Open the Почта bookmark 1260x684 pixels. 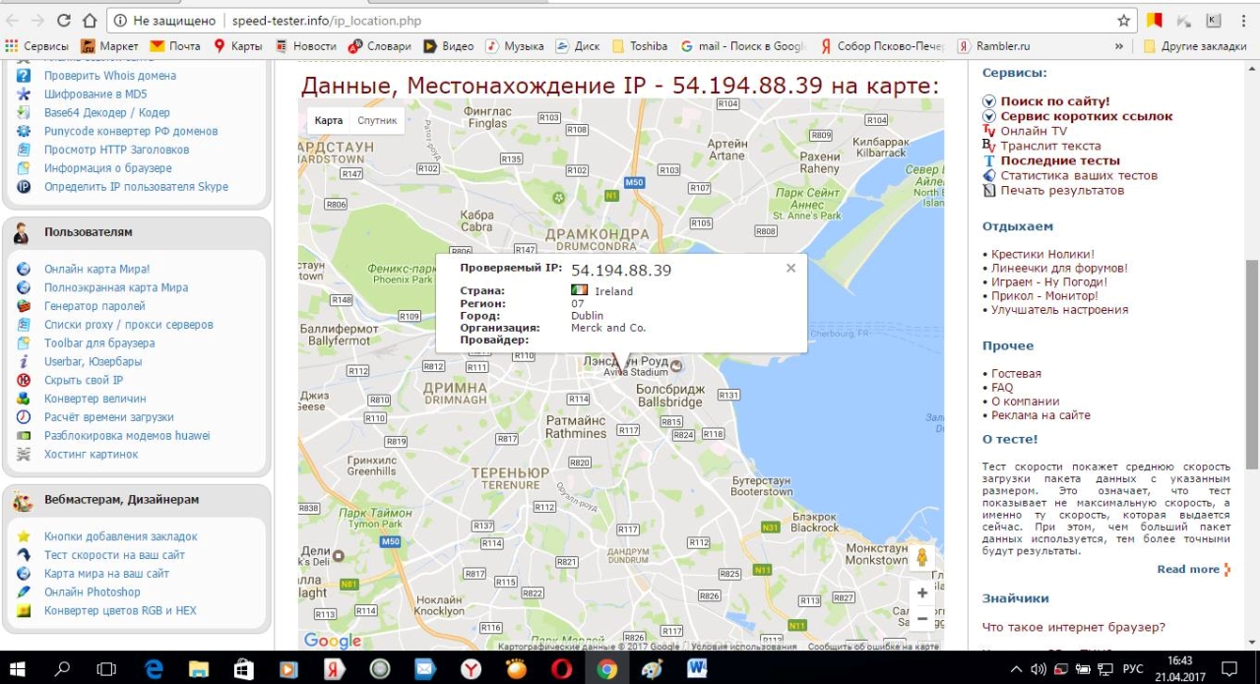pyautogui.click(x=175, y=46)
